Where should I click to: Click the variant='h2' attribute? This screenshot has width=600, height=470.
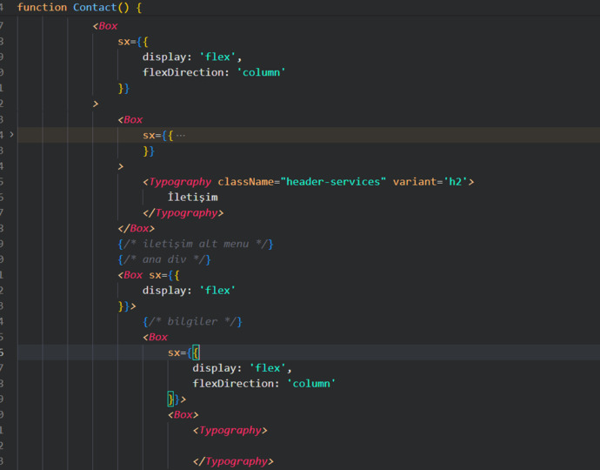[430, 182]
